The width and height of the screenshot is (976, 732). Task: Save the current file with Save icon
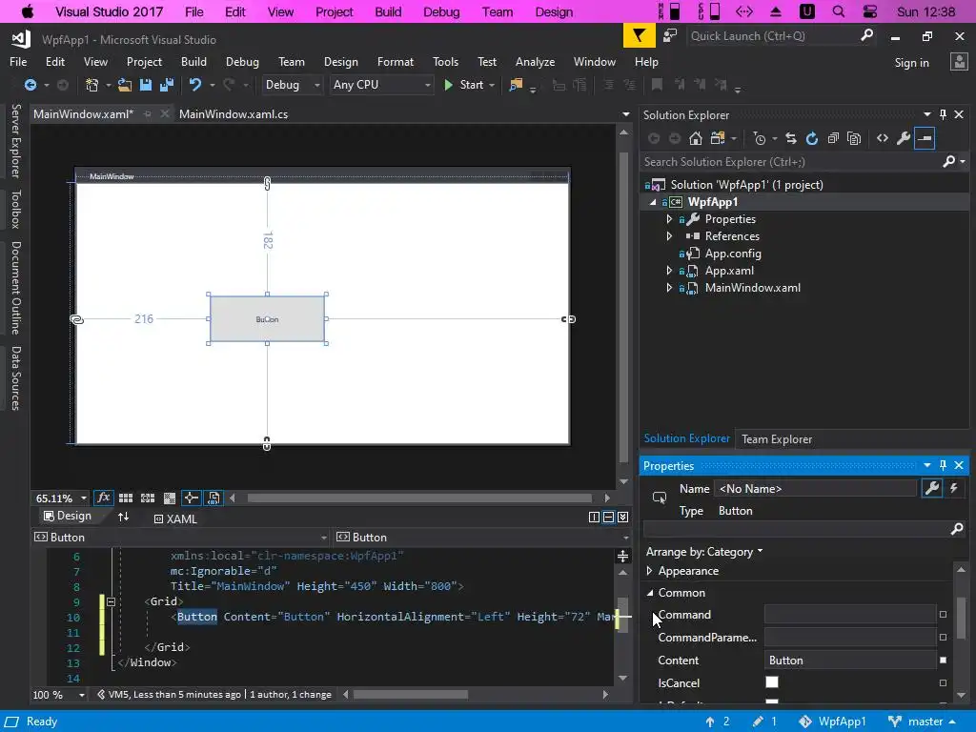(146, 85)
